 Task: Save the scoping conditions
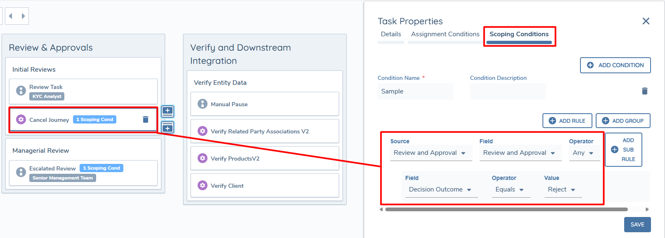637,224
